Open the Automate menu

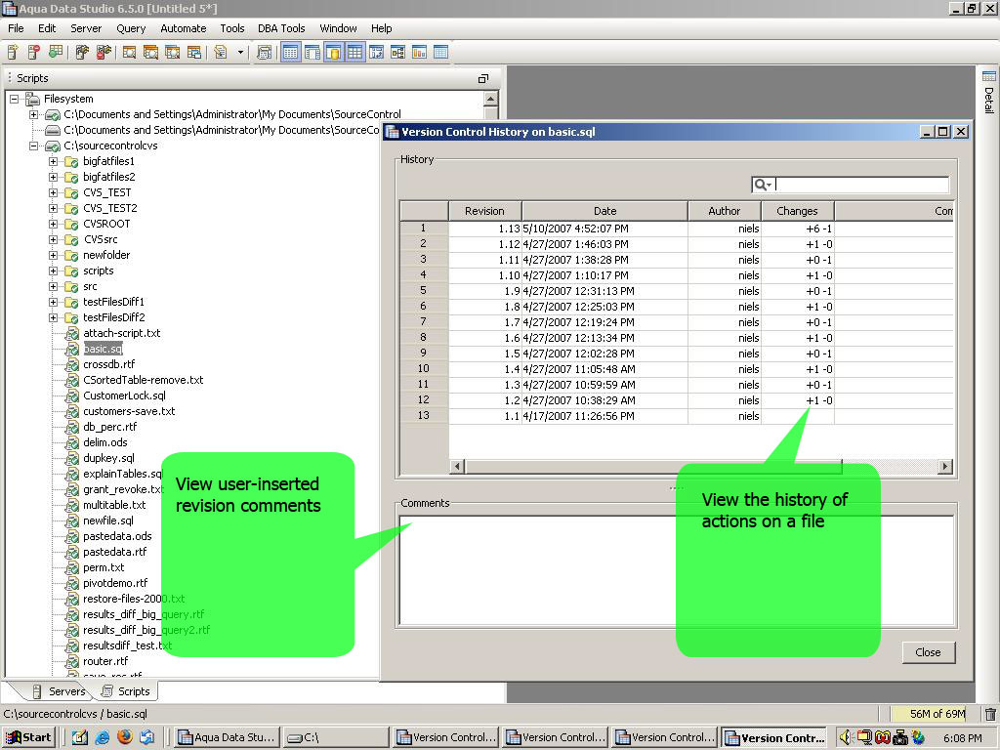(184, 28)
